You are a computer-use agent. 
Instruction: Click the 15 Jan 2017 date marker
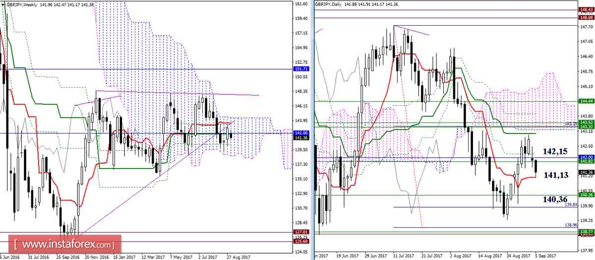pyautogui.click(x=124, y=258)
